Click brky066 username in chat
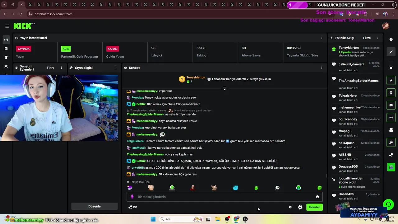398x224 pixels. click(x=138, y=168)
